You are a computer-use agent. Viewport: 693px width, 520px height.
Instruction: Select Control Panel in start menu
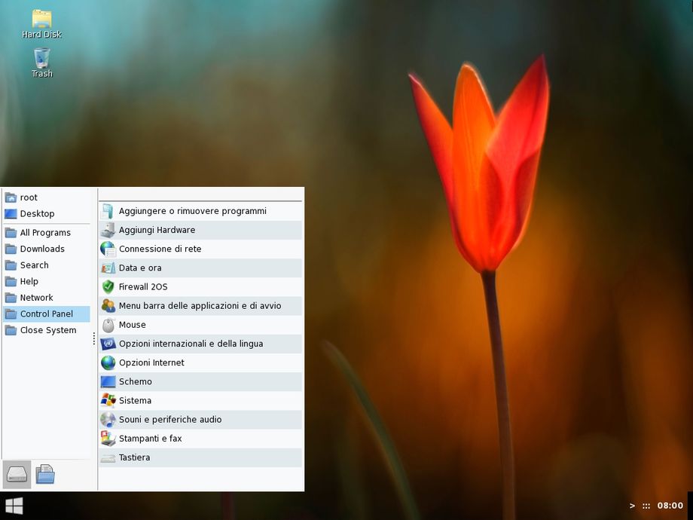[46, 314]
